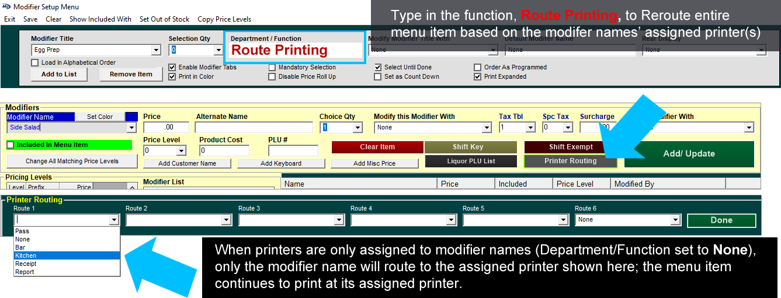
Task: Enable Disable Price Roll Up checkbox
Action: point(272,76)
